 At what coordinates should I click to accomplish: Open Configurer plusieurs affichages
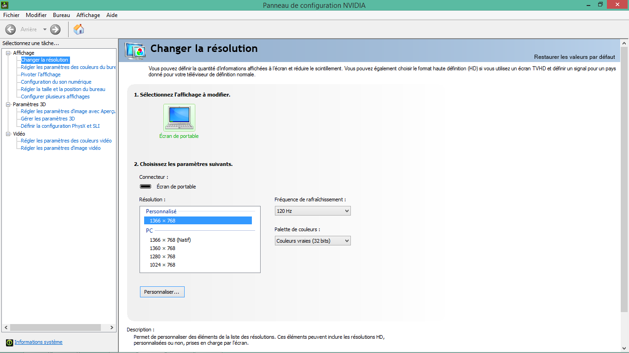55,97
